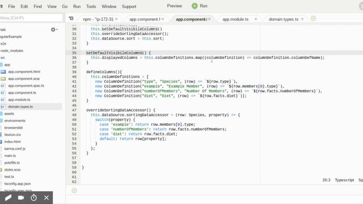Close the recorder toolbar with X

point(47,198)
